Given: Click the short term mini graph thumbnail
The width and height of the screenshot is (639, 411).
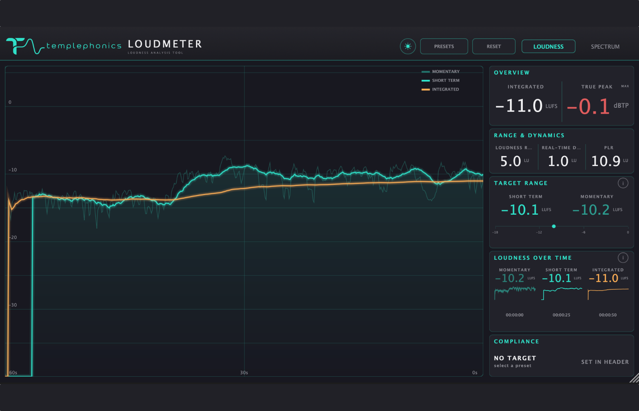Looking at the screenshot, I should (562, 293).
